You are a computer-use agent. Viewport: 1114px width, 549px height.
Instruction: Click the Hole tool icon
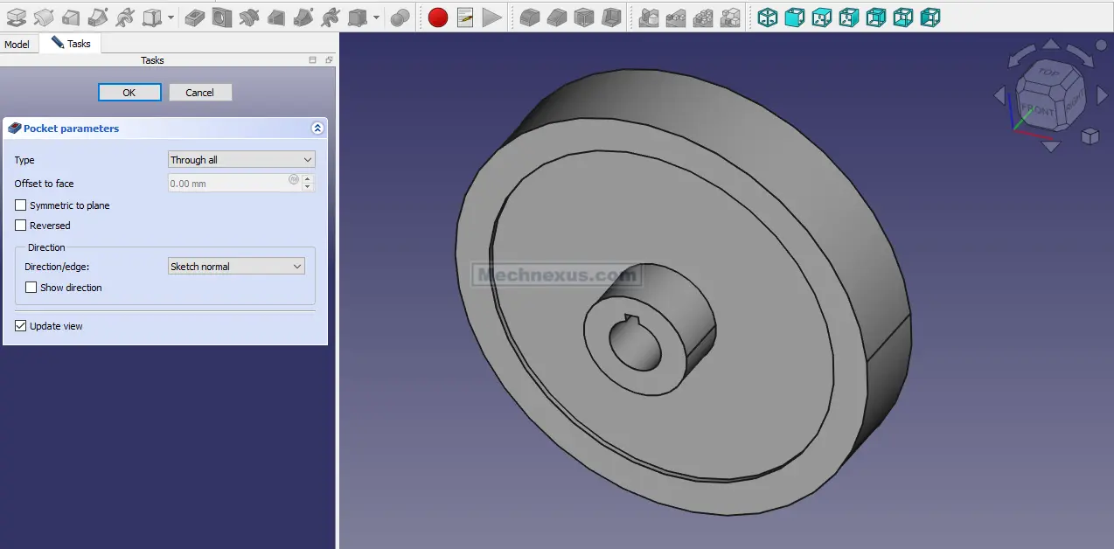point(222,17)
